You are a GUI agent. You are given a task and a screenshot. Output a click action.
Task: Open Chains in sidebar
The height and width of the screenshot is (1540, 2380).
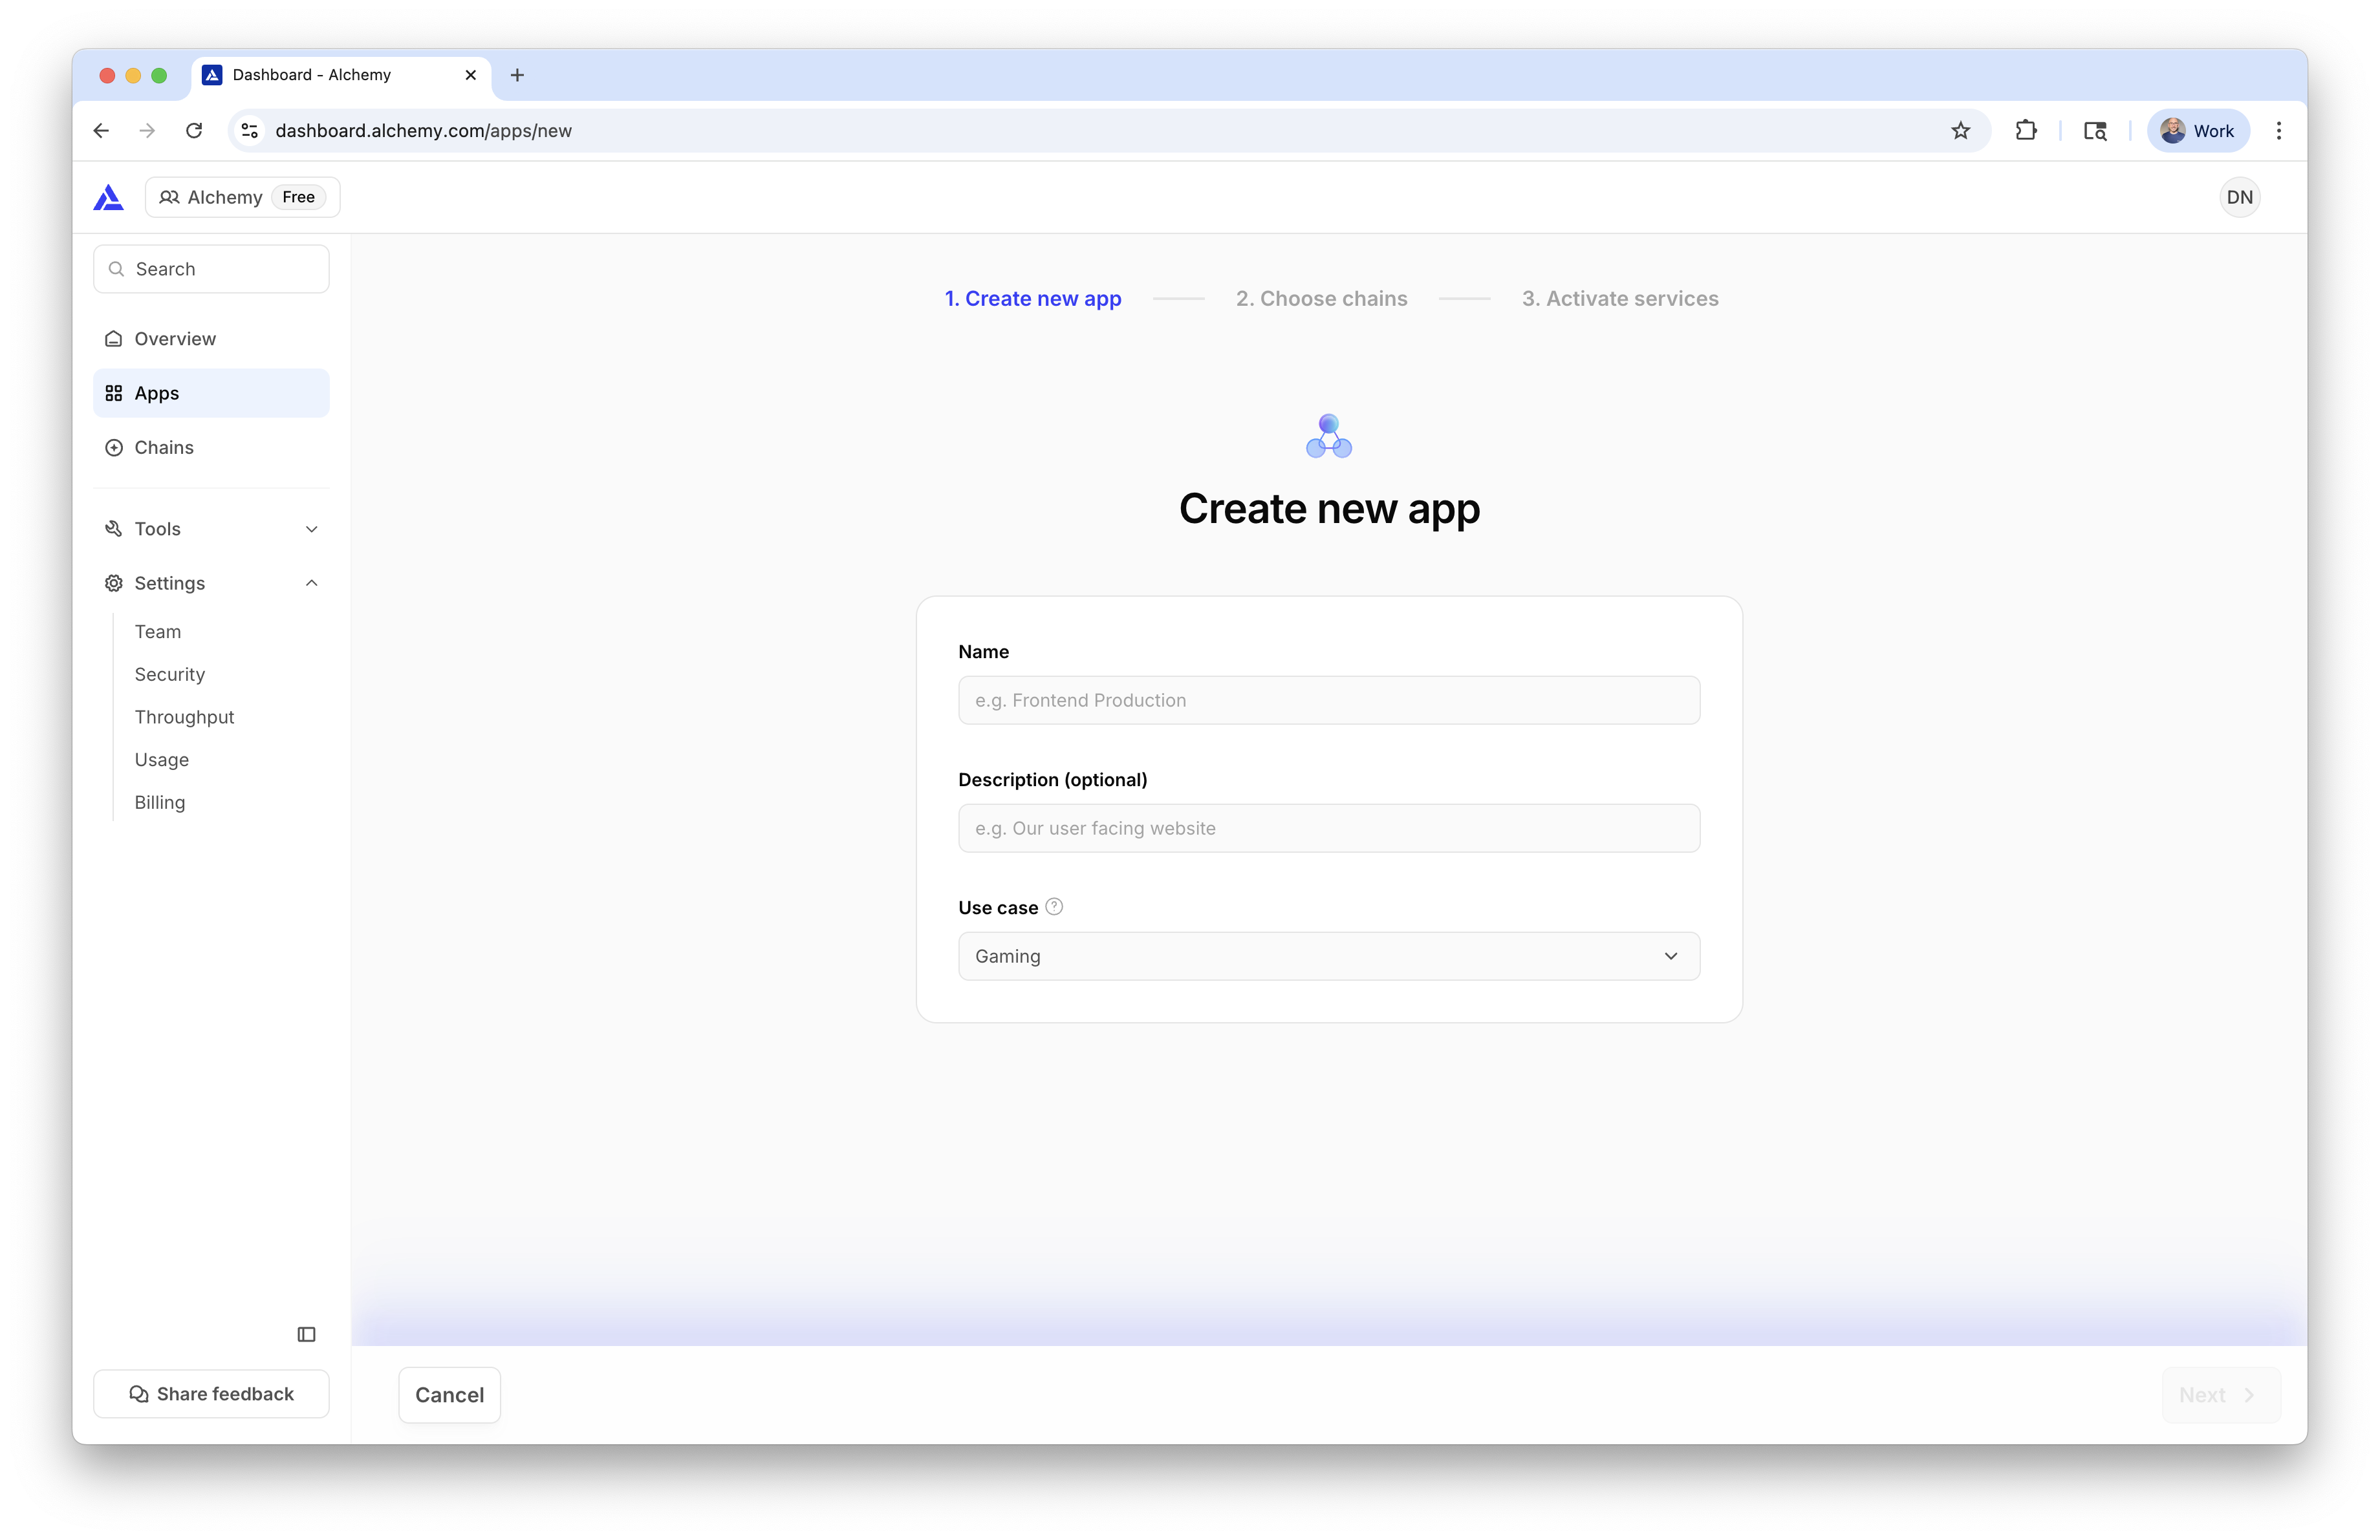tap(164, 447)
